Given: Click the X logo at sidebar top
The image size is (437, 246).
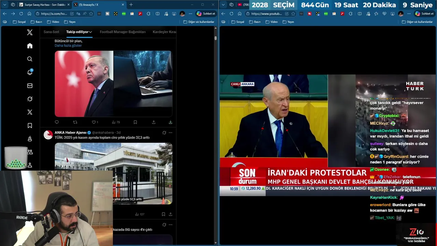Looking at the screenshot, I should click(30, 32).
